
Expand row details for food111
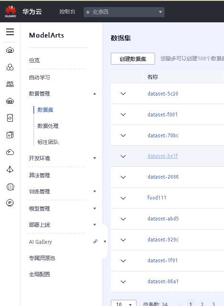pos(123,198)
